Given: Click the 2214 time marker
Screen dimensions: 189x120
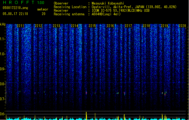Looking at the screenshot, I should tap(75, 26).
